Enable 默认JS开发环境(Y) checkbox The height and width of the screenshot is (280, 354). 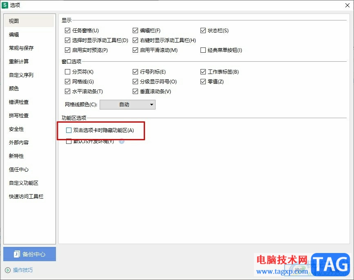click(69, 141)
